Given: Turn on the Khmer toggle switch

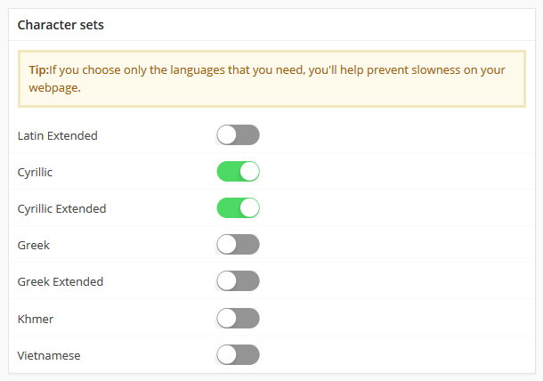Looking at the screenshot, I should [x=238, y=318].
